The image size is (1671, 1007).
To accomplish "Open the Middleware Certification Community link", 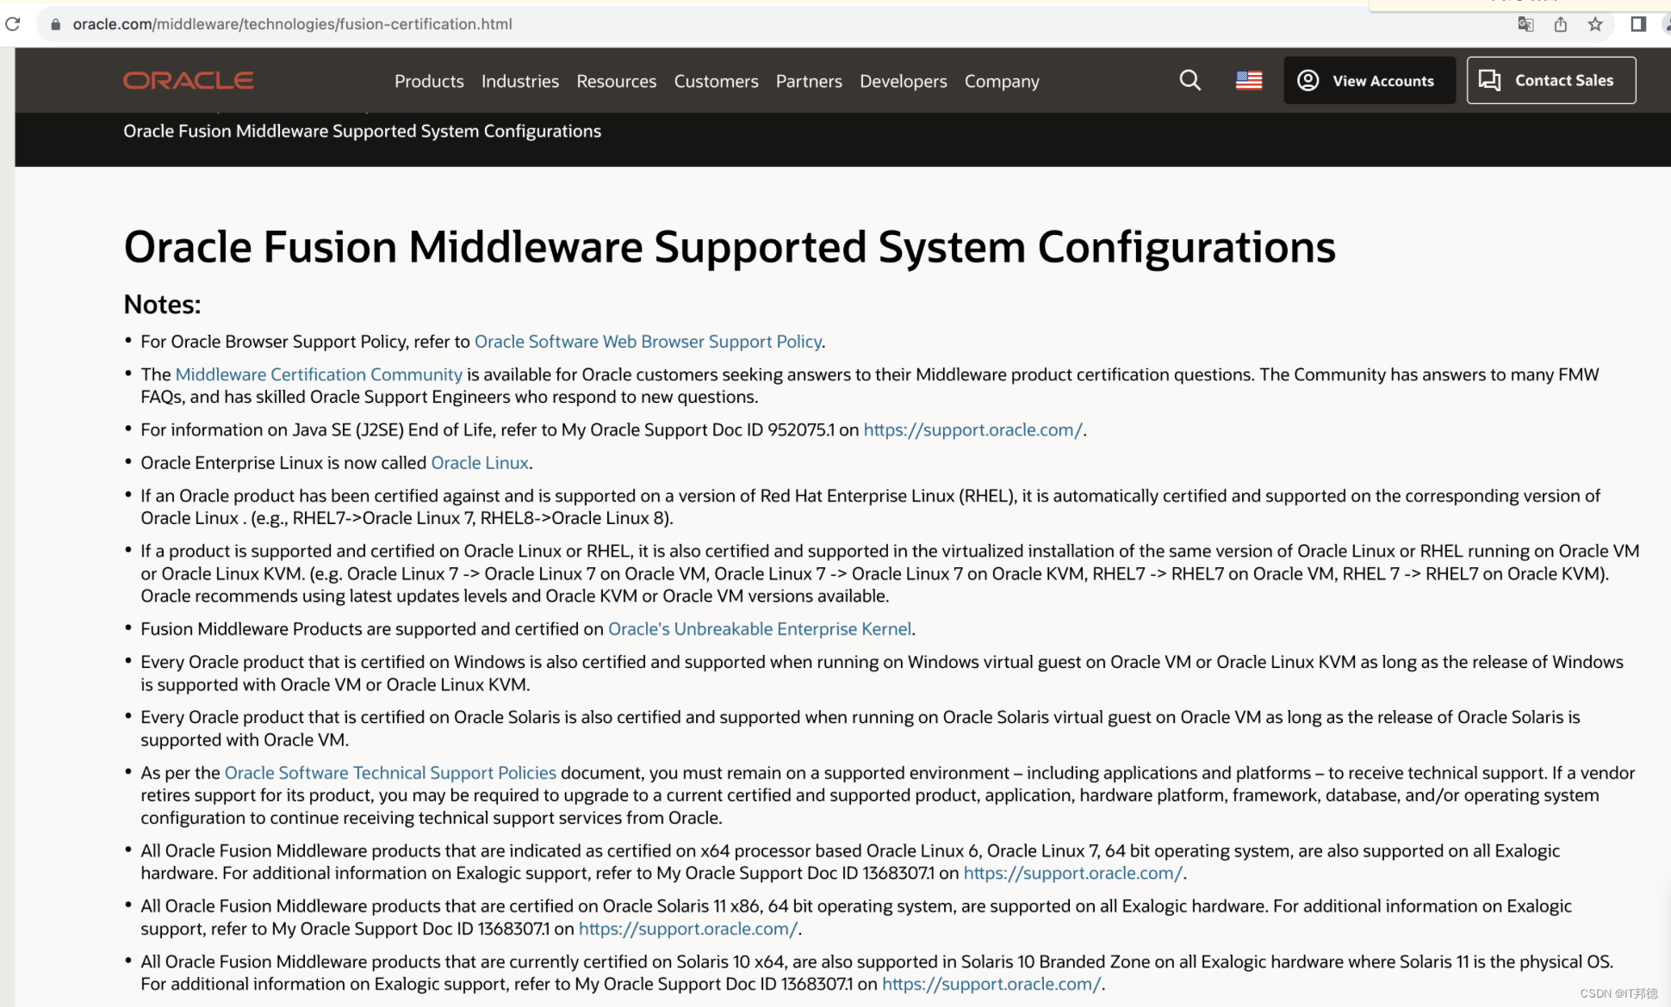I will (x=319, y=374).
